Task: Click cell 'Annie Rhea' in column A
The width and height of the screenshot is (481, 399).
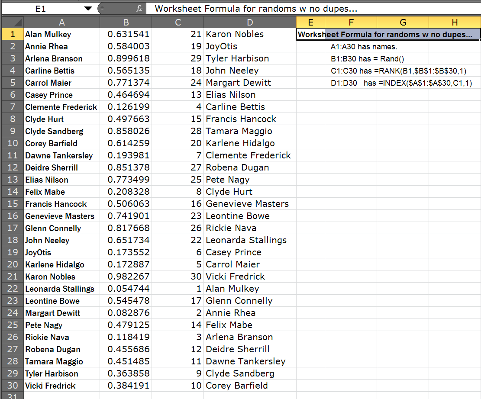Action: pyautogui.click(x=61, y=46)
